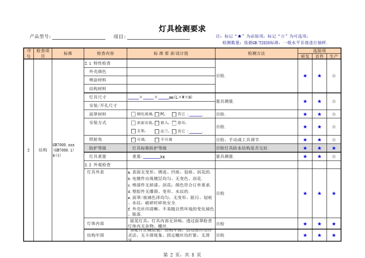Click the 生产 star in 灯体内部 row
This screenshot has height=258, width=365.
coord(334,224)
